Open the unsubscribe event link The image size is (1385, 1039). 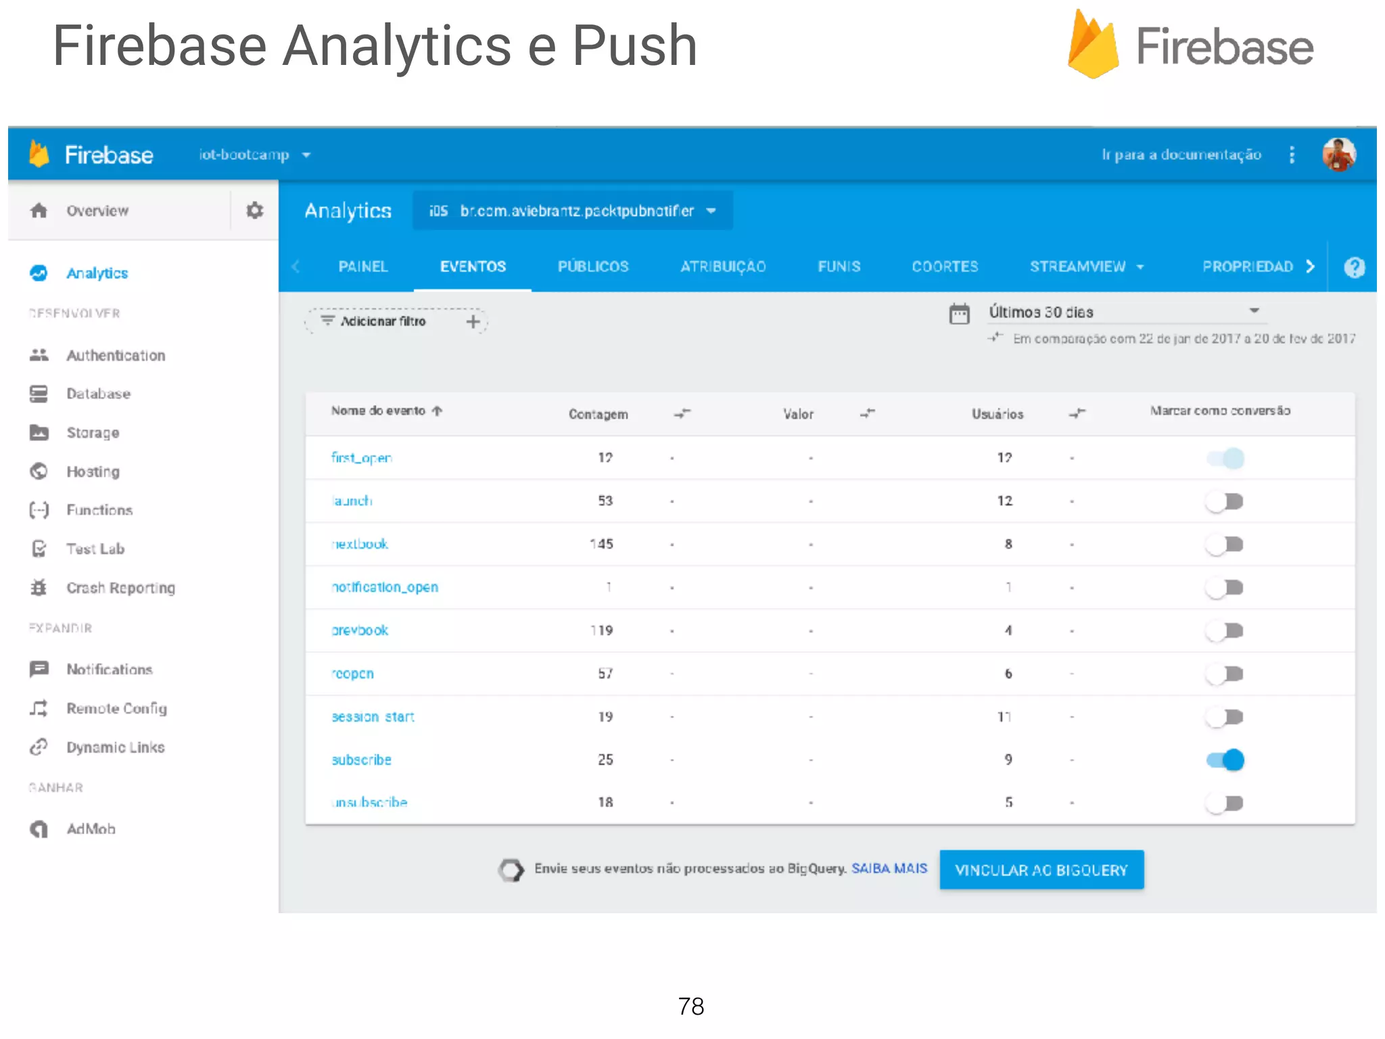pos(370,802)
